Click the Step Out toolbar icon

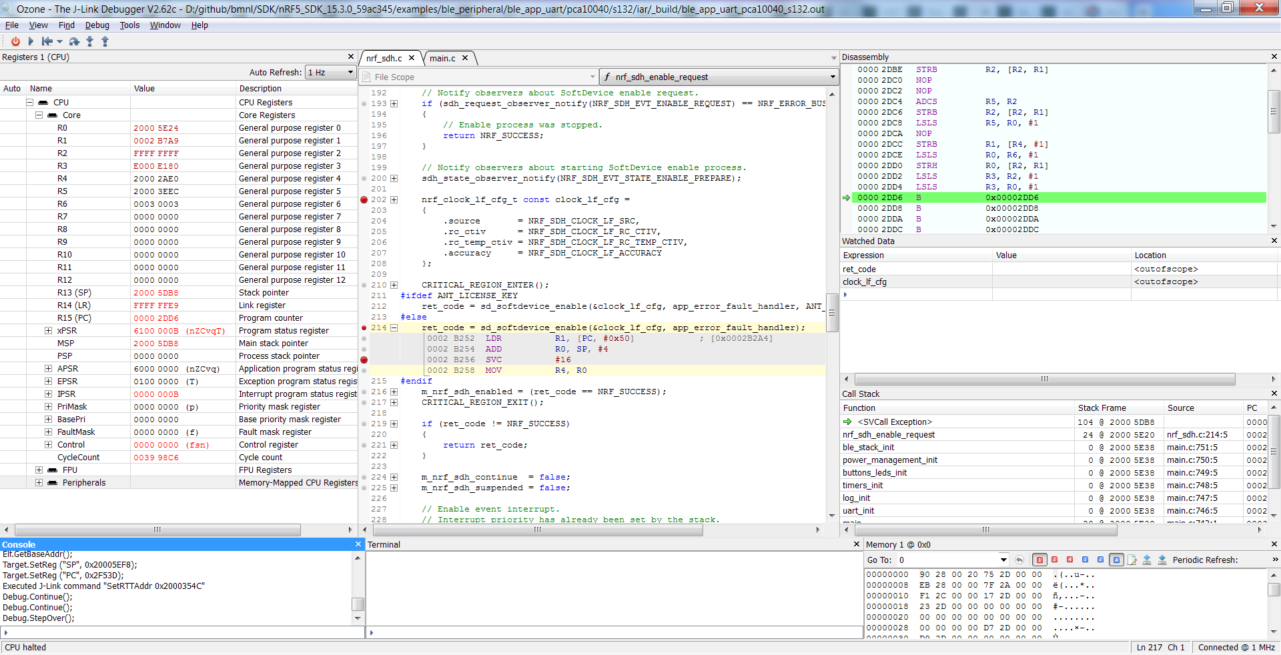point(105,41)
